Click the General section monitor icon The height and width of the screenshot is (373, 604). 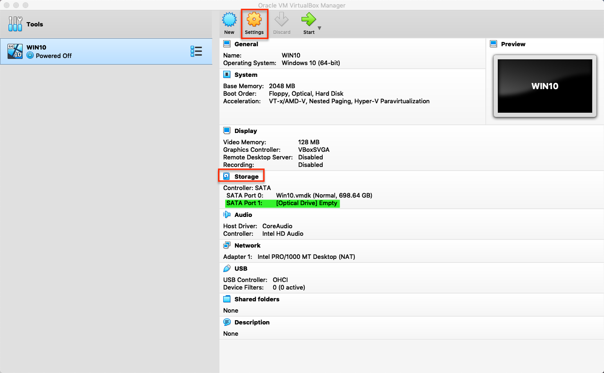pyautogui.click(x=227, y=44)
